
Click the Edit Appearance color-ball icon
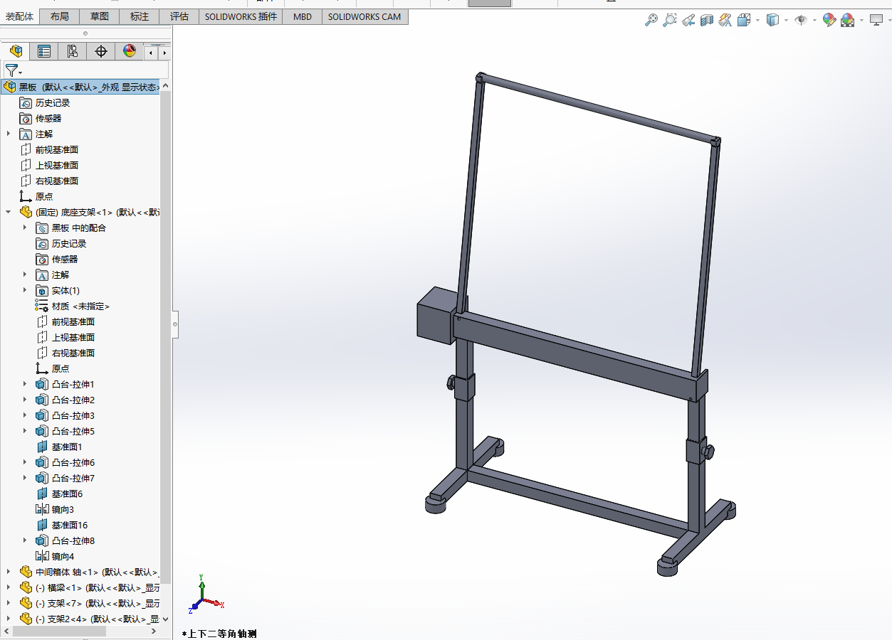[x=829, y=21]
